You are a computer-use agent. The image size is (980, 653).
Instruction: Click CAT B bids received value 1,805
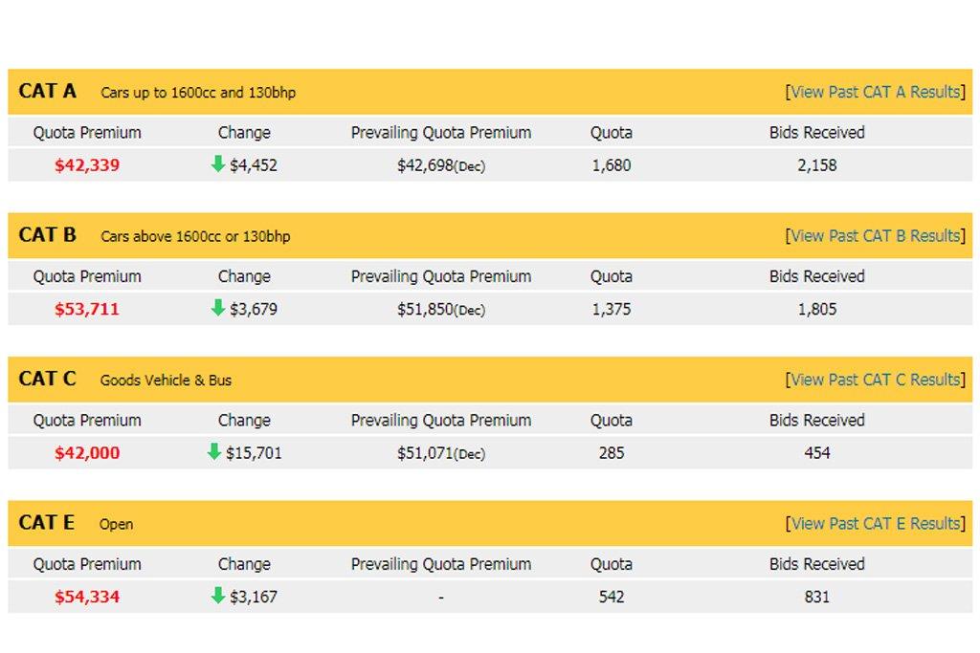click(816, 309)
